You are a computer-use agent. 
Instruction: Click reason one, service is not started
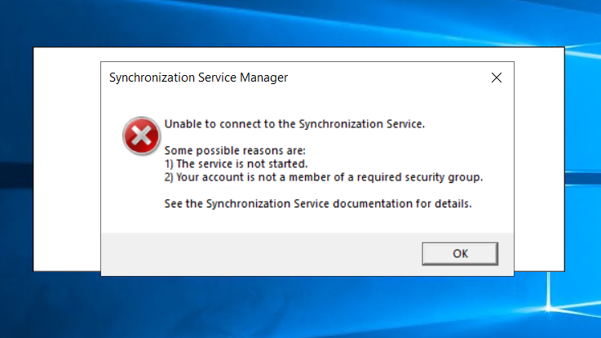pyautogui.click(x=236, y=164)
